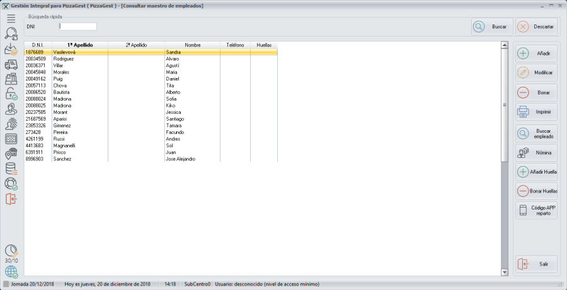Click the Descartar button
567x290 pixels.
pyautogui.click(x=537, y=27)
